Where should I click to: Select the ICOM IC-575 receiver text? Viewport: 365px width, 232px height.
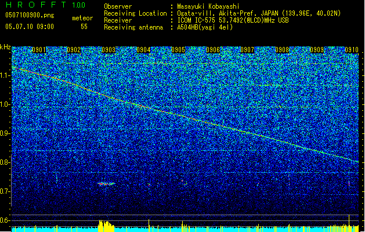coord(233,20)
